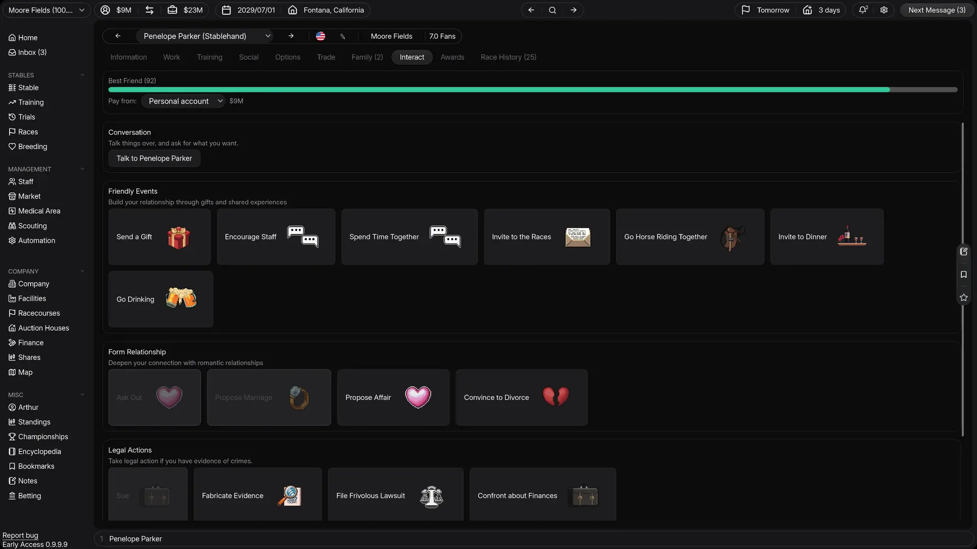This screenshot has height=549, width=977.
Task: Open the settings gear icon
Action: point(884,10)
